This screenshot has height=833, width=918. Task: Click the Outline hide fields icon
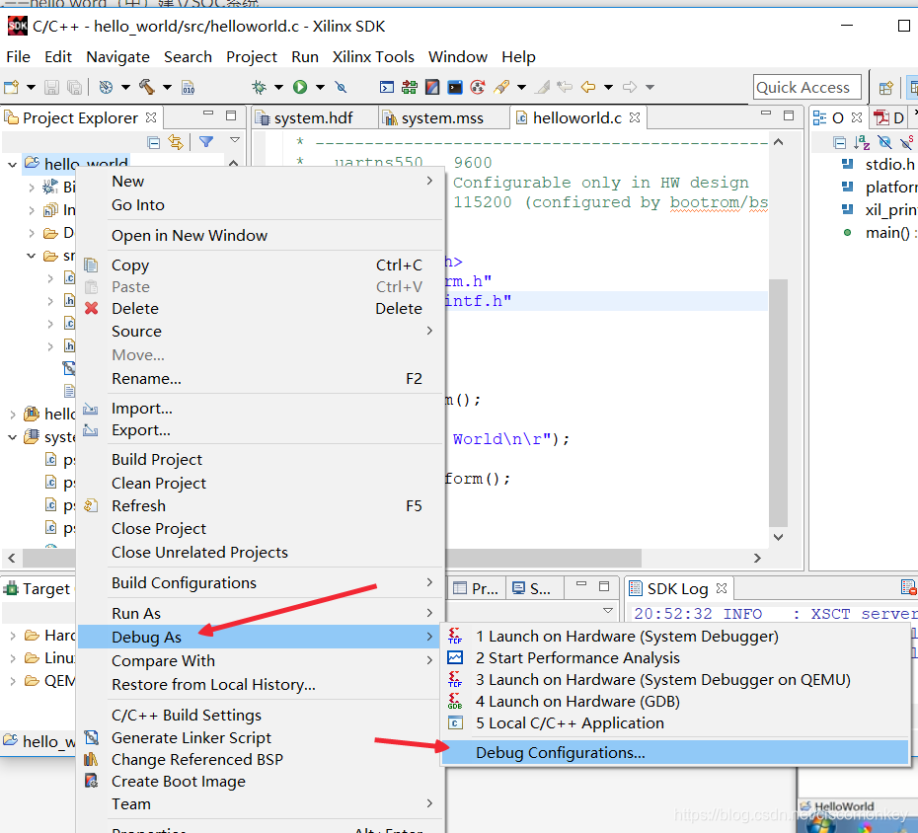(884, 142)
